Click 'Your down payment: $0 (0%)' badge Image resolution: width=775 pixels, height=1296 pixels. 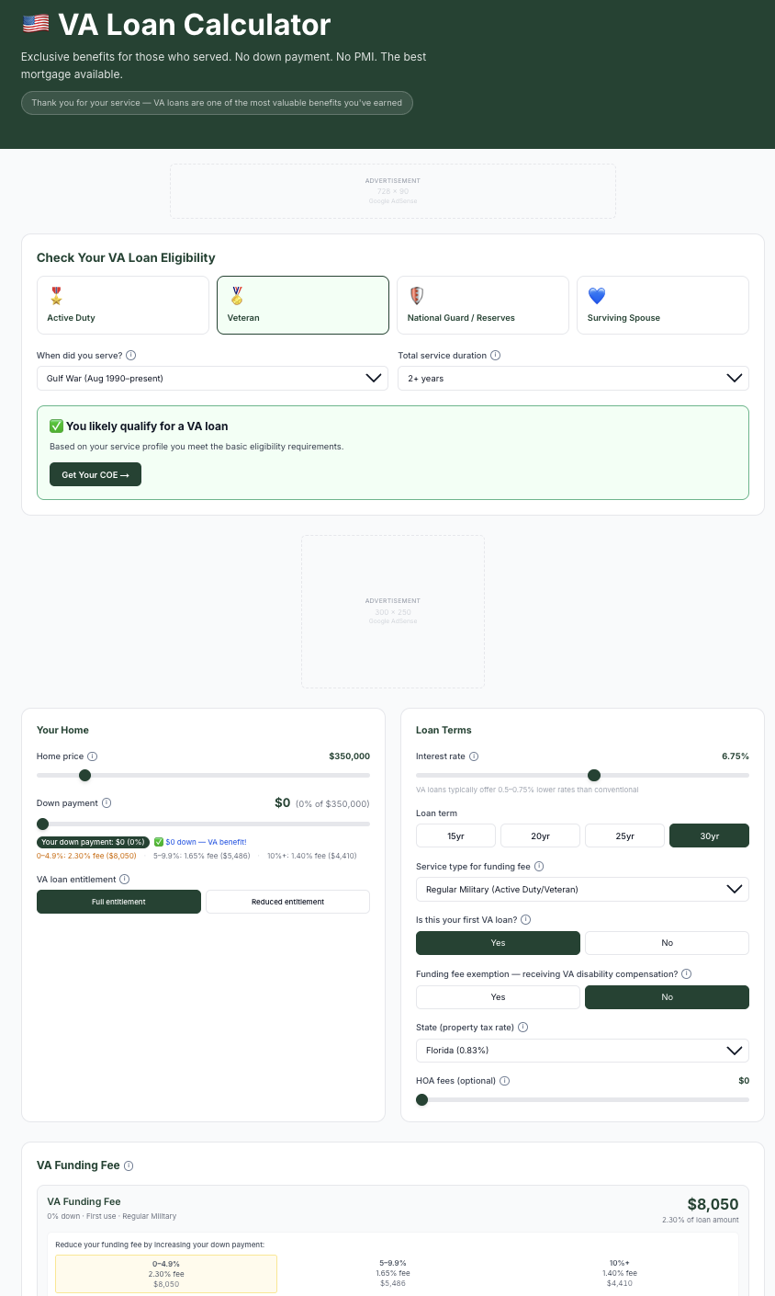[x=93, y=842]
